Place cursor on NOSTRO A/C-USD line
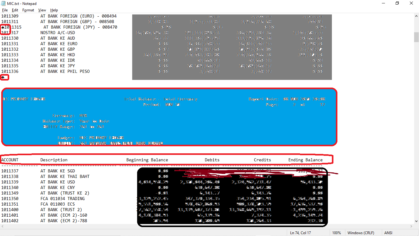The width and height of the screenshot is (419, 236). tap(58, 33)
